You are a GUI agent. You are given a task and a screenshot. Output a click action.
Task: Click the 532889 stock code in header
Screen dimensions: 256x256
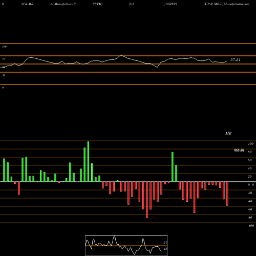click(171, 4)
